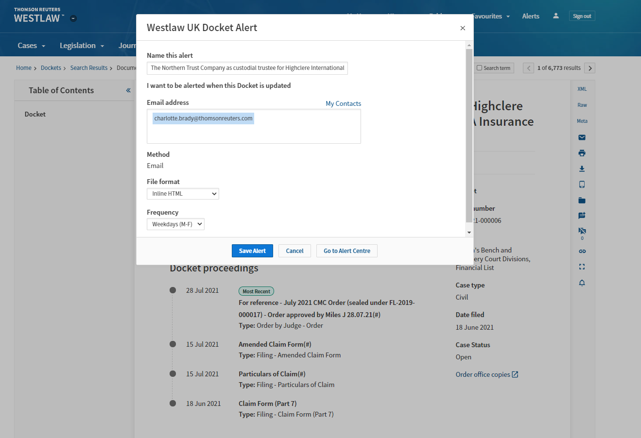The image size is (641, 438).
Task: Click the hidden annotations flag icon
Action: tap(582, 231)
